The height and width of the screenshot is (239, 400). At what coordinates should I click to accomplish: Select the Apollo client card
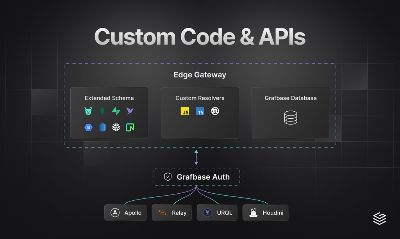125,212
